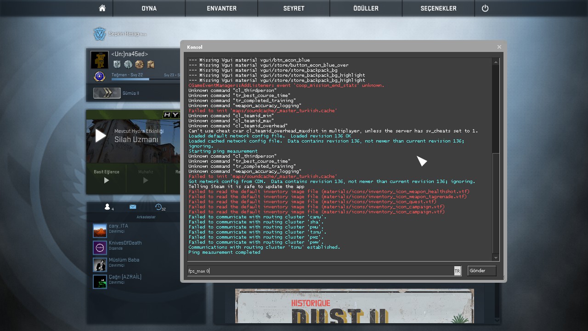Click KnivesOfDeath's purple avatar
This screenshot has width=588, height=331.
[x=100, y=248]
